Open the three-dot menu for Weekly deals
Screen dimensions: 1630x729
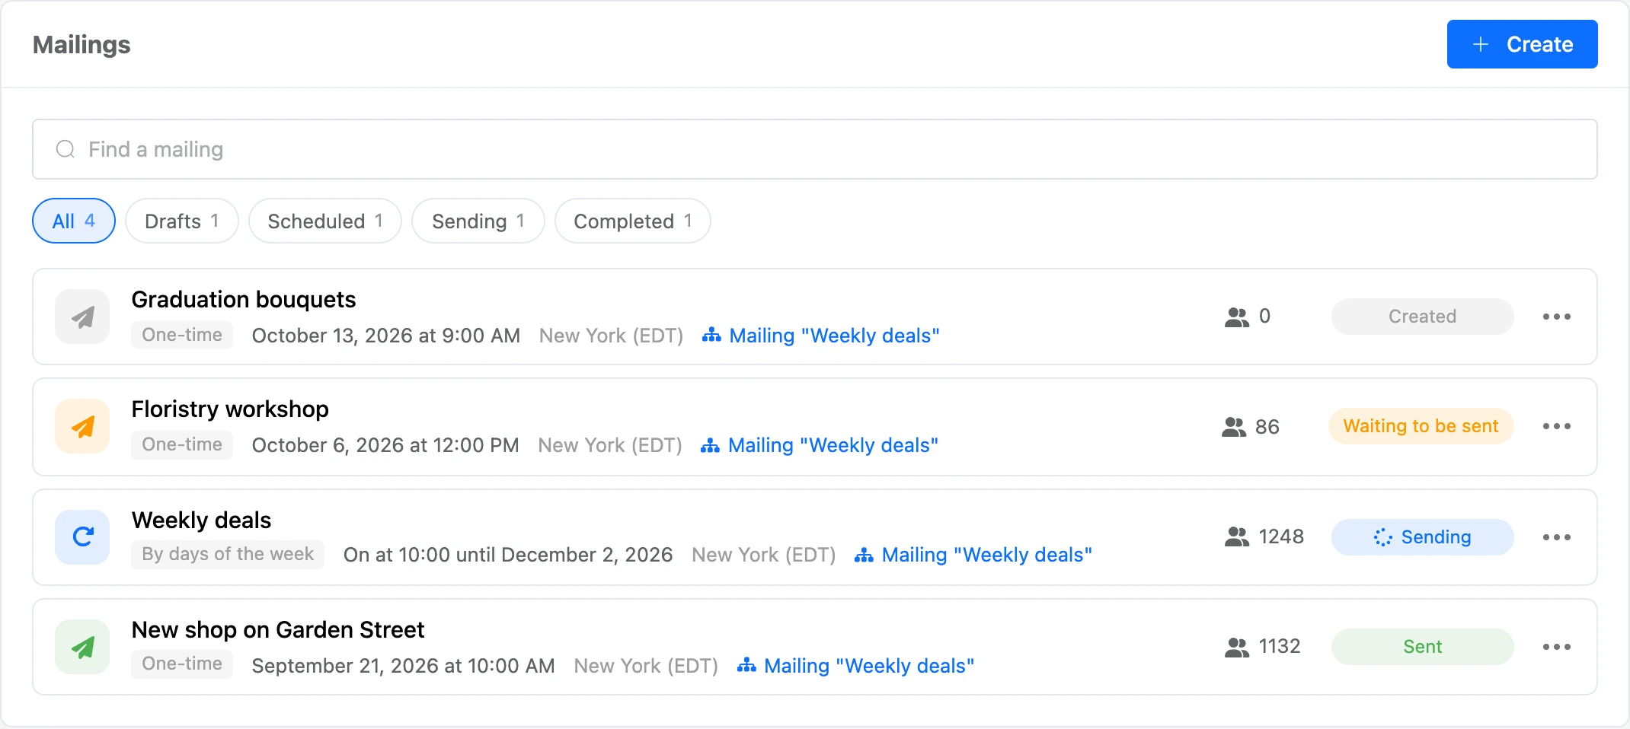1557,537
